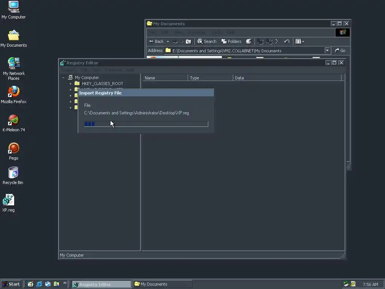Click the Move To icon in My Documents
The image size is (385, 289).
pos(261,41)
